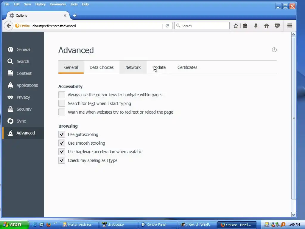305x229 pixels.
Task: Click the Firefox identity icon in address bar
Action: (x=22, y=26)
